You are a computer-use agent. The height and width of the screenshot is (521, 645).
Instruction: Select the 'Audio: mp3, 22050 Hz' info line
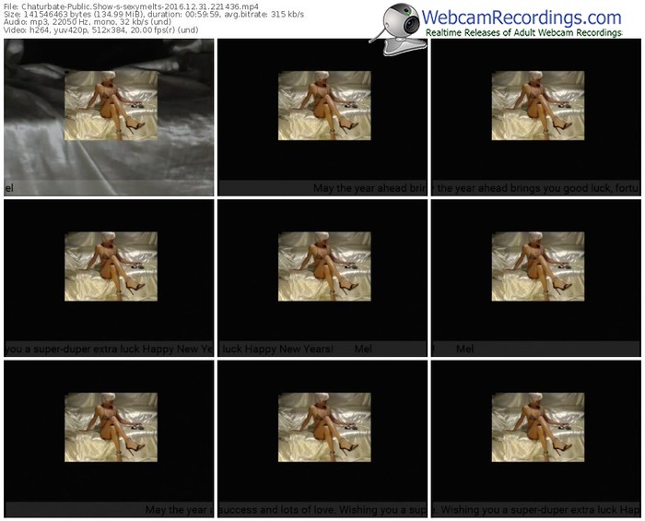tap(88, 22)
